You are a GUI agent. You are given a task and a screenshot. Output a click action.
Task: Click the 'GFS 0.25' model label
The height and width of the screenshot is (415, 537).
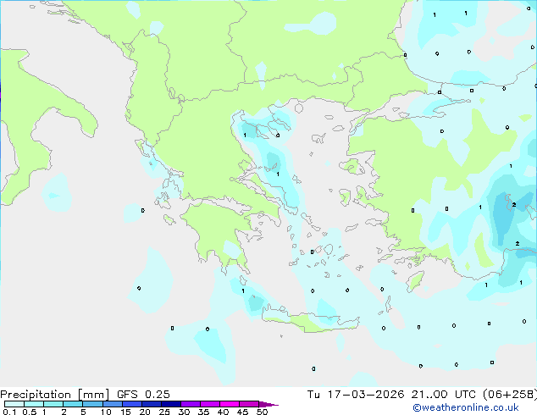pyautogui.click(x=143, y=395)
